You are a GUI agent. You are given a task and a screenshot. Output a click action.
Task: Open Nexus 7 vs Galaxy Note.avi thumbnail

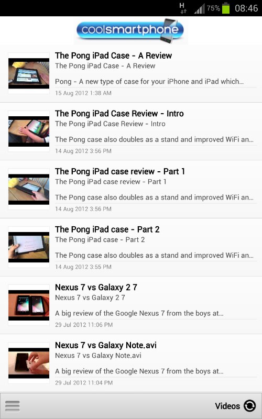point(29,363)
